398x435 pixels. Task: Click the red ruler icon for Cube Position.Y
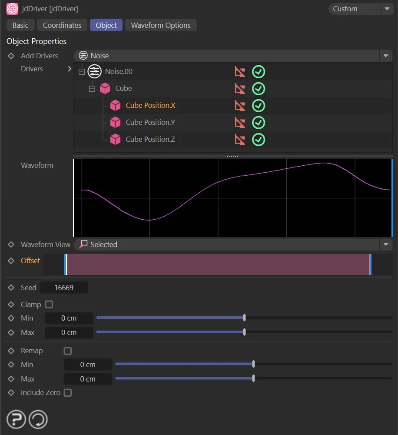tap(240, 123)
